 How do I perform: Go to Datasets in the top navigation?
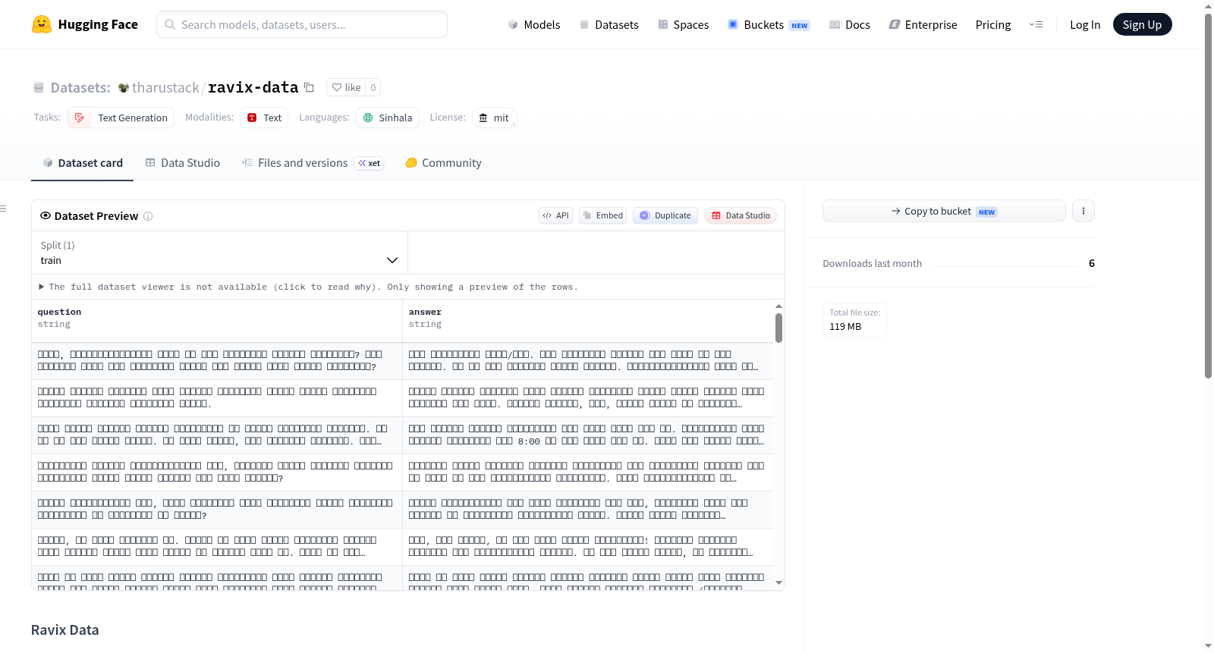pos(609,24)
